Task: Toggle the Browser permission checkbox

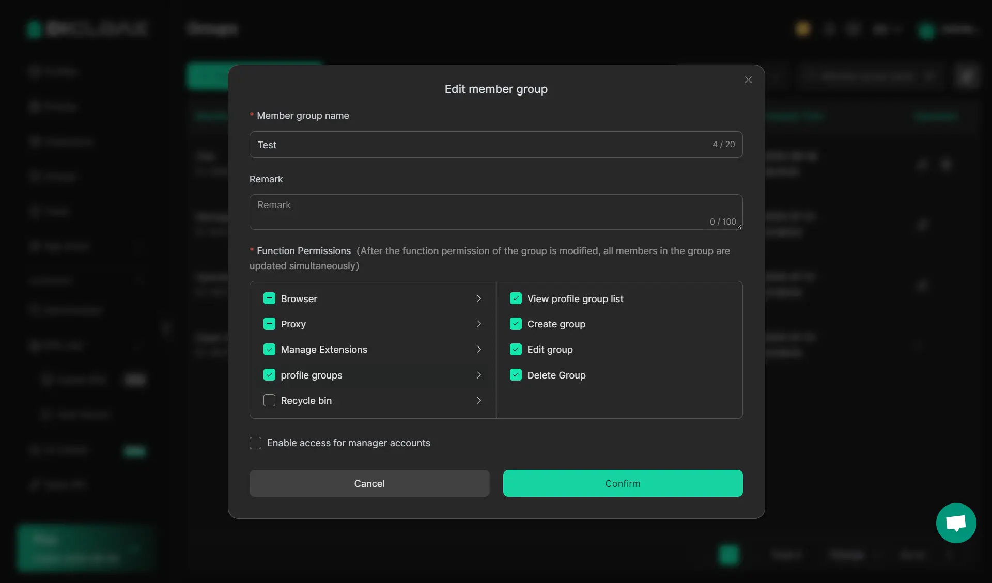Action: point(269,298)
